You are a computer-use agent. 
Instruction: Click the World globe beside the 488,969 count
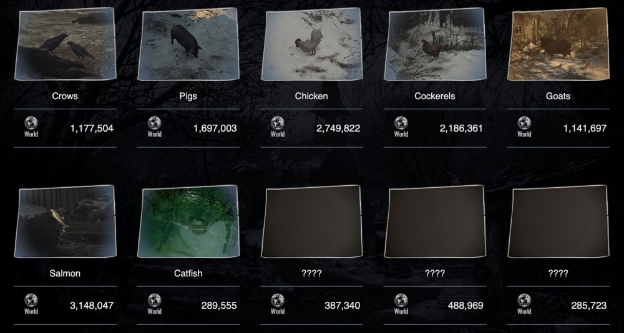coord(401,301)
